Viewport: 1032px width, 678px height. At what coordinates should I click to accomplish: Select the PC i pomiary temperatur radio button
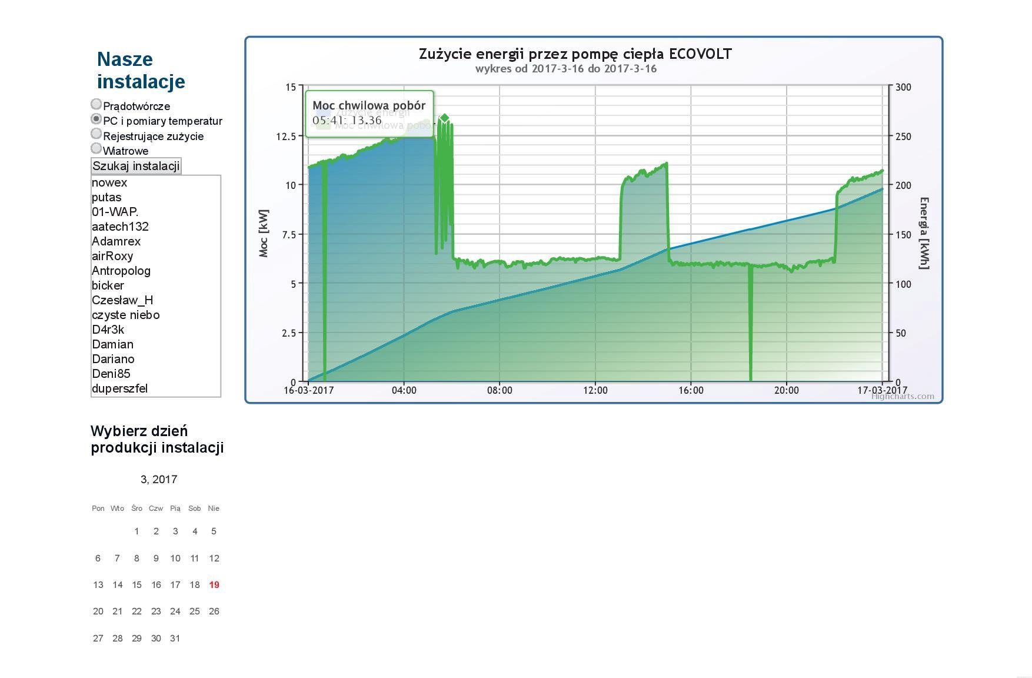coord(96,119)
